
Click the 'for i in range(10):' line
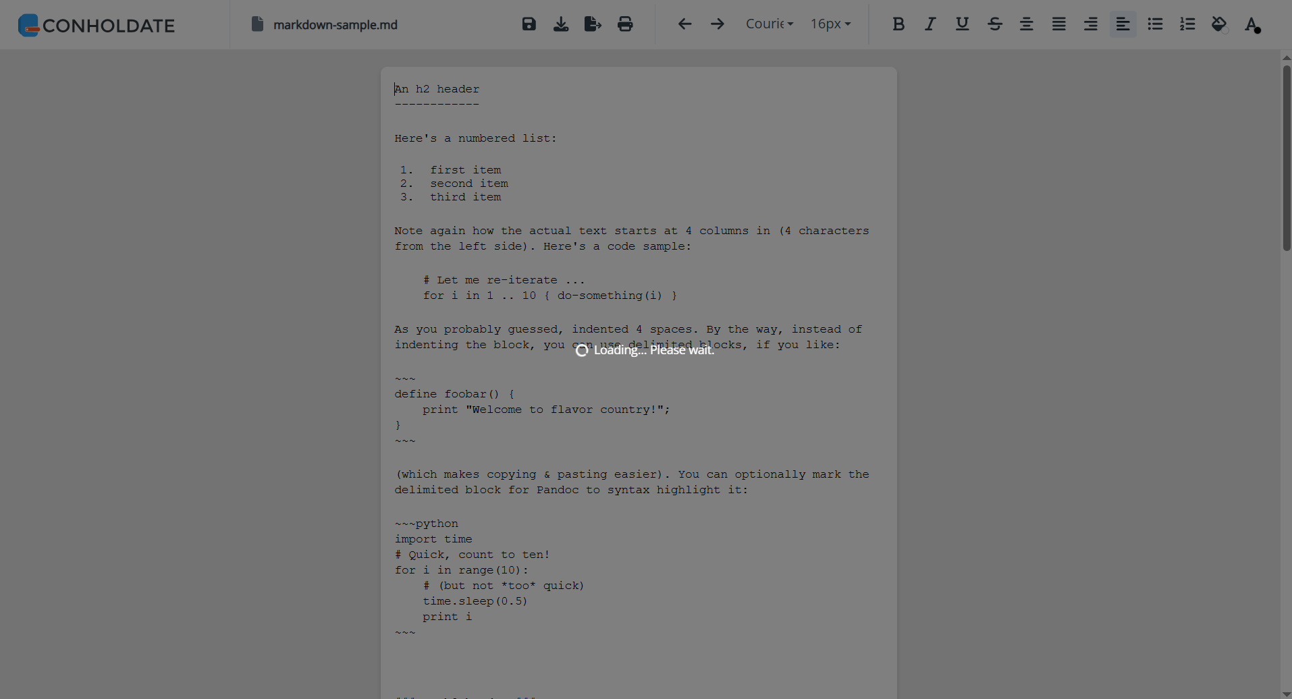coord(462,570)
